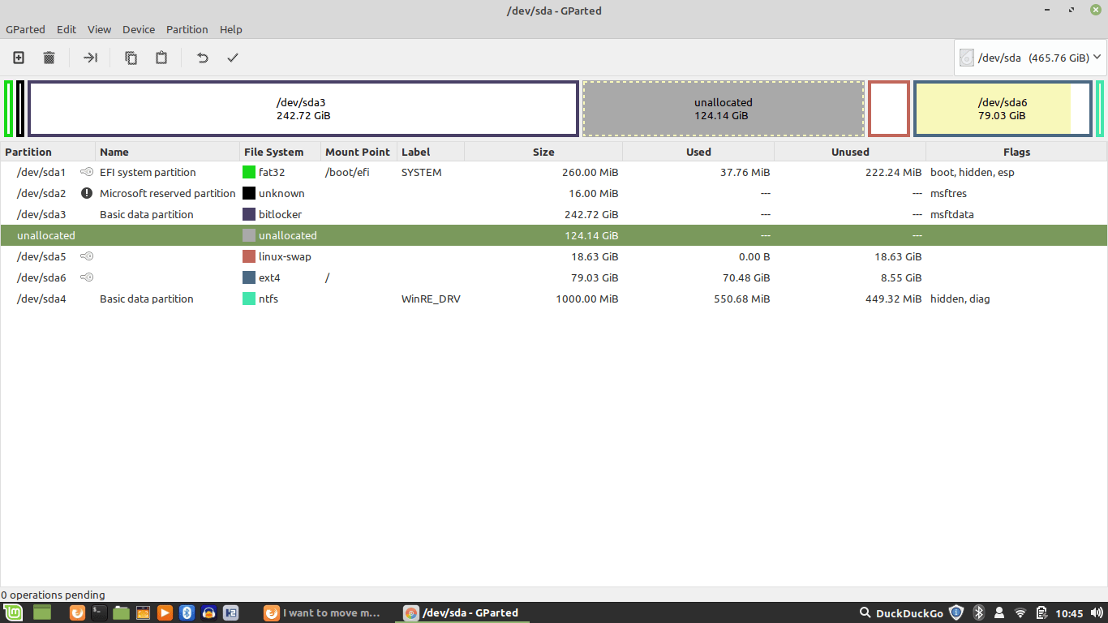Viewport: 1108px width, 623px height.
Task: Launch the VLC-style media player icon
Action: pos(165,612)
